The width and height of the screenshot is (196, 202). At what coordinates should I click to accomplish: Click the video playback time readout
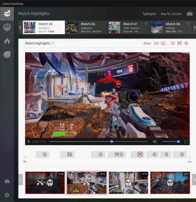[x=39, y=142]
